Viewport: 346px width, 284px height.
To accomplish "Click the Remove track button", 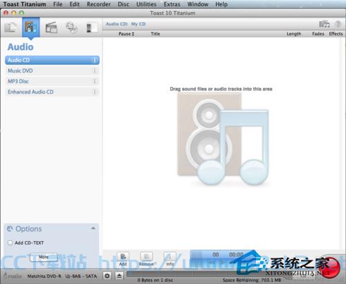I will [146, 259].
